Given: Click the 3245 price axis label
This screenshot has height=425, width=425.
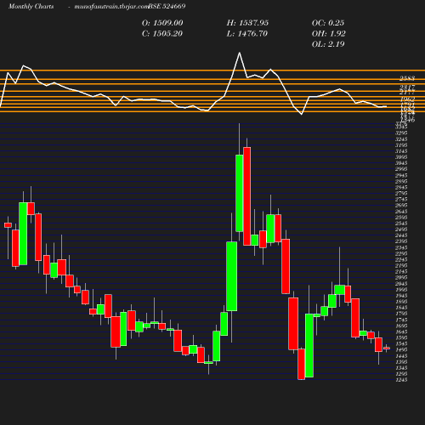Looking at the screenshot, I should (401, 139).
